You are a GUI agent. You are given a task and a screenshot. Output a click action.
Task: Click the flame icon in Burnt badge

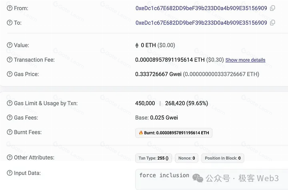click(141, 133)
